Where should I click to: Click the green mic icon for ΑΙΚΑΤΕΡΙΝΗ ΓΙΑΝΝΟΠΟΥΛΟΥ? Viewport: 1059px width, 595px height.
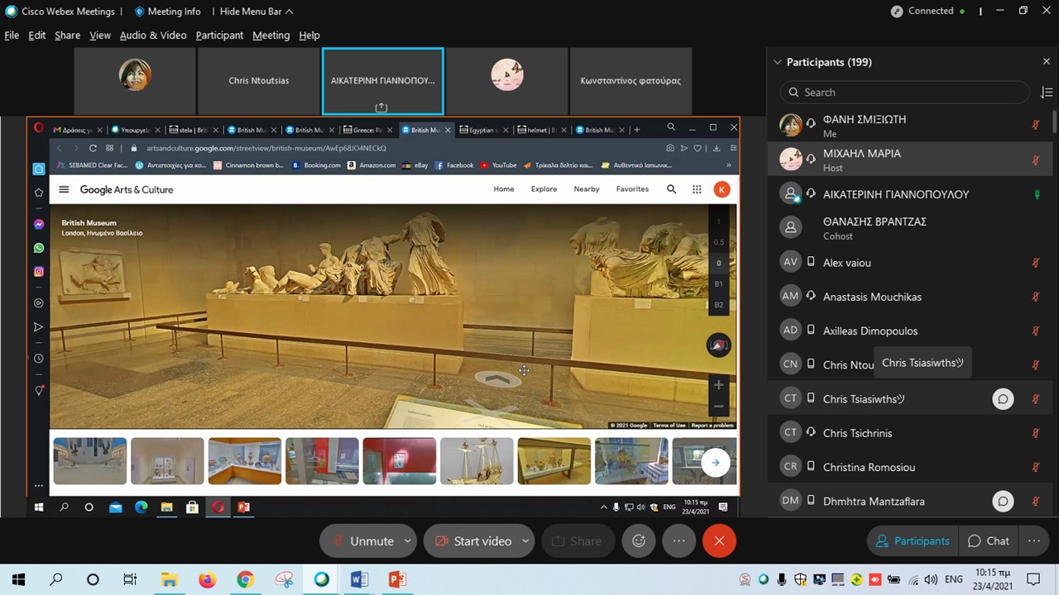coord(1035,194)
